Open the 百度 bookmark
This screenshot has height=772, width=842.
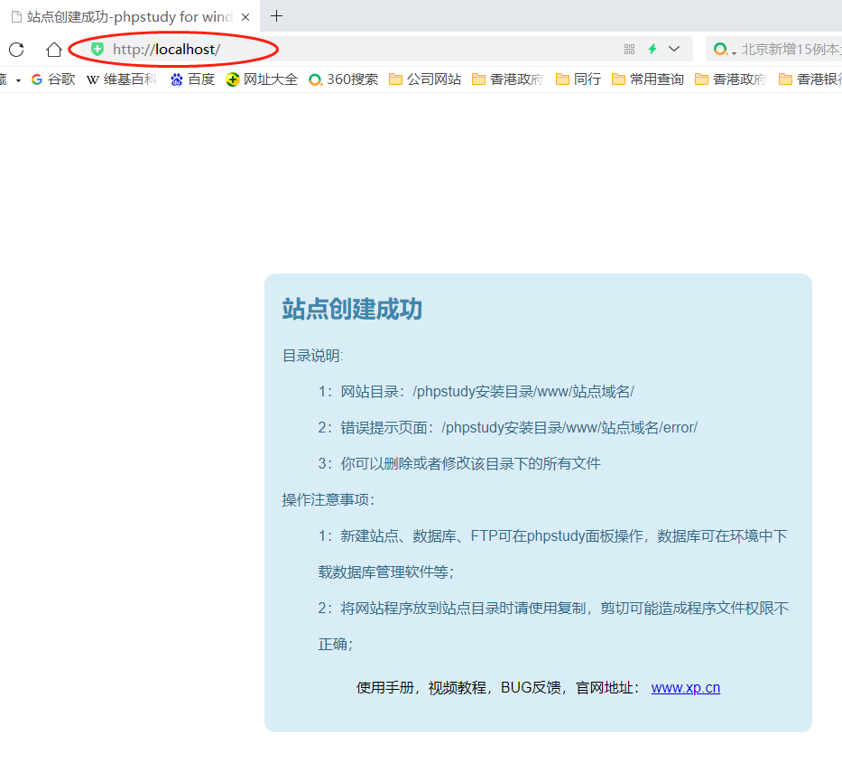pos(192,79)
